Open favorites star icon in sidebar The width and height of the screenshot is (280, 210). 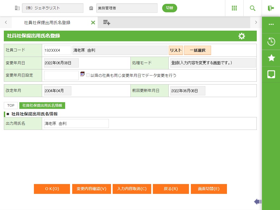tap(271, 58)
